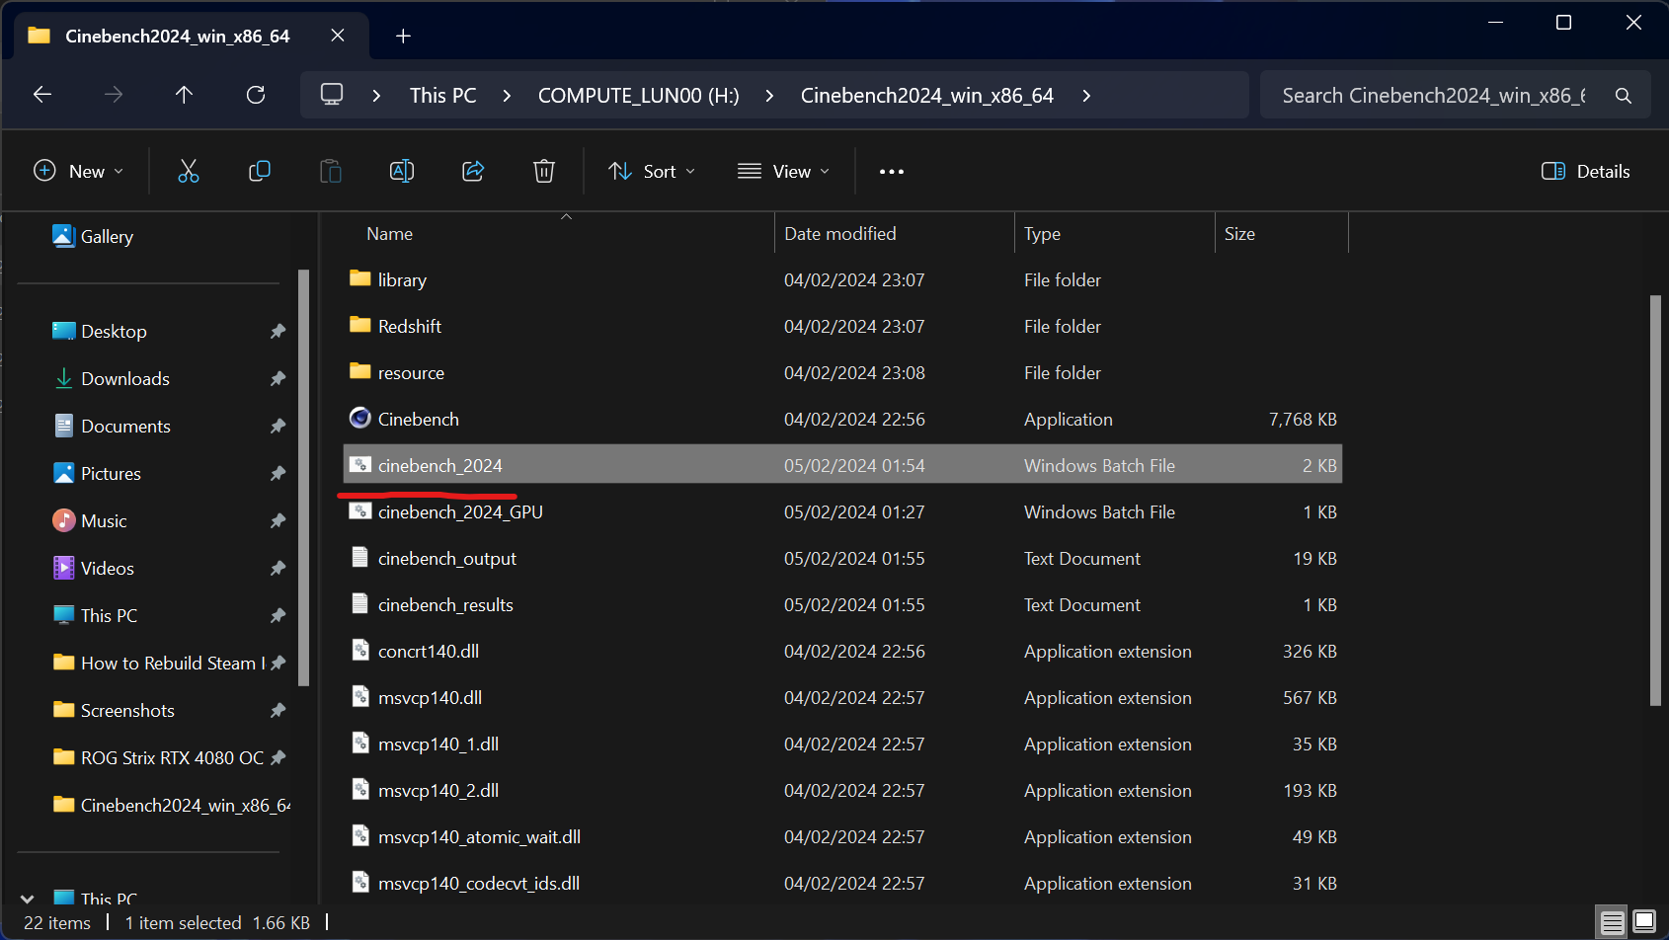Click the monitor icon in address bar
This screenshot has height=940, width=1669.
tap(332, 95)
